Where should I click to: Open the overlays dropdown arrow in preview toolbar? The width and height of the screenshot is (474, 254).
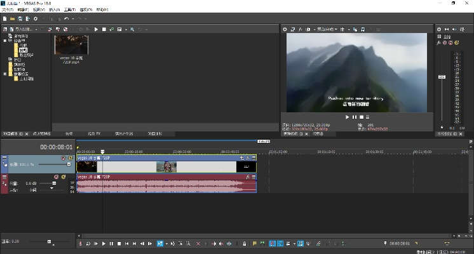[x=349, y=29]
